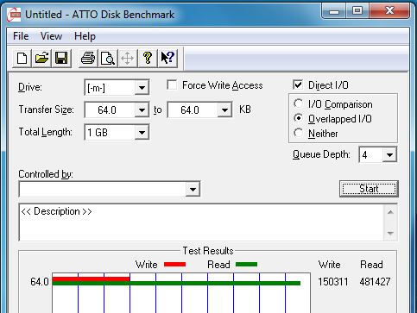The width and height of the screenshot is (417, 313).
Task: Open the Help menu
Action: pyautogui.click(x=85, y=36)
